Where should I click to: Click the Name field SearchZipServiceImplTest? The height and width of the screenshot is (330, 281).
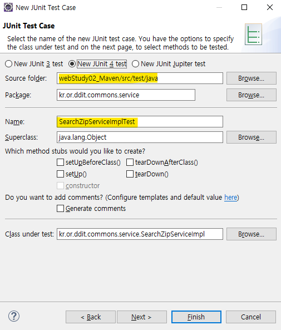pos(140,122)
